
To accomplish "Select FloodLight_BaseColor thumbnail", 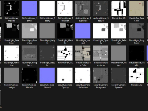I will (x=11, y=31).
